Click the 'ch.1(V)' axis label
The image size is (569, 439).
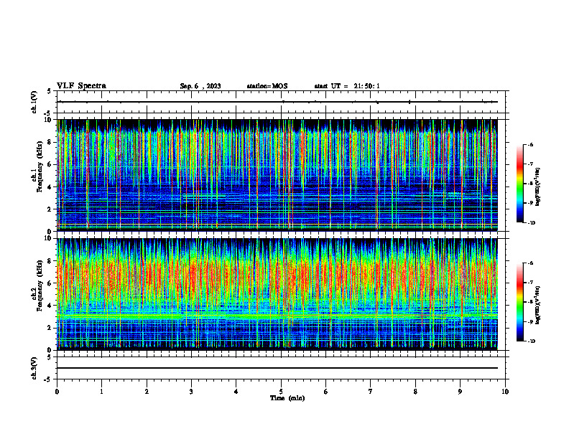click(34, 102)
